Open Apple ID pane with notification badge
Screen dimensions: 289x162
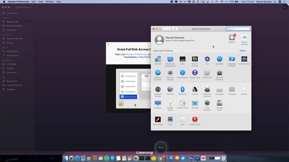tap(232, 39)
